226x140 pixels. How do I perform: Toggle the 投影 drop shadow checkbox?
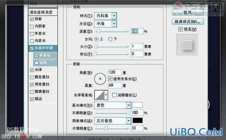[32, 19]
